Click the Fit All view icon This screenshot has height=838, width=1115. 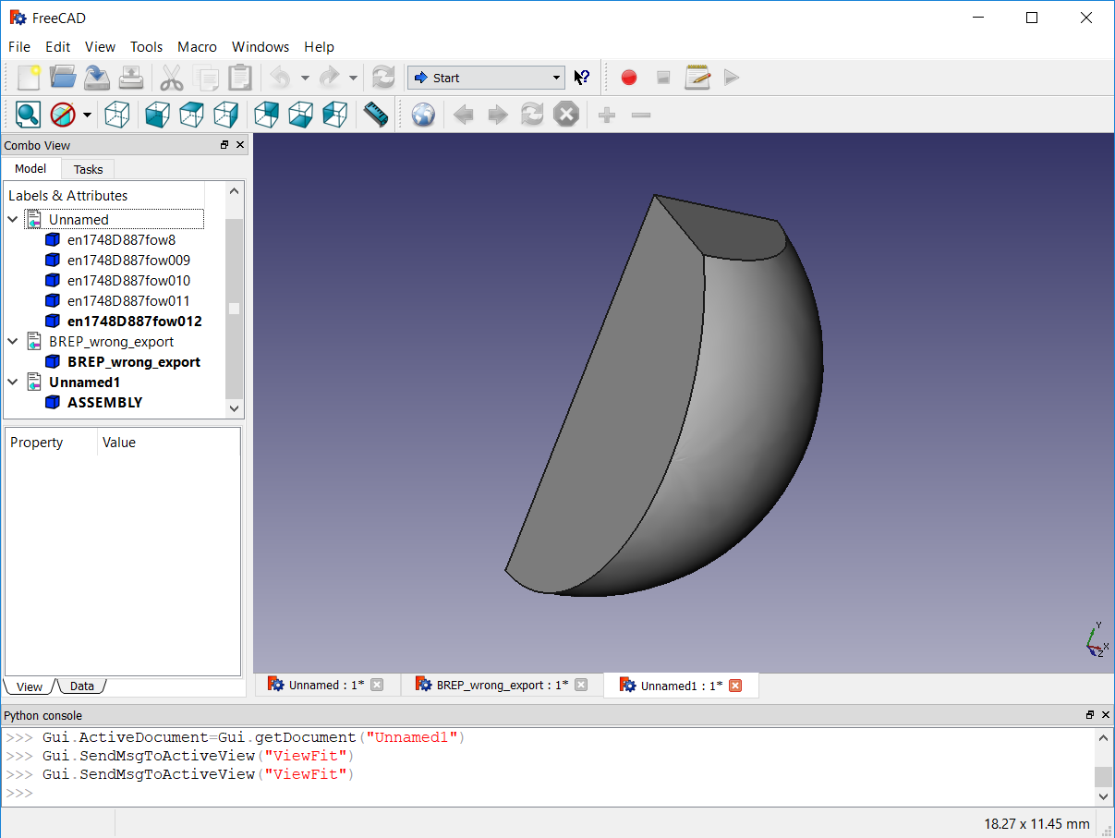(28, 115)
